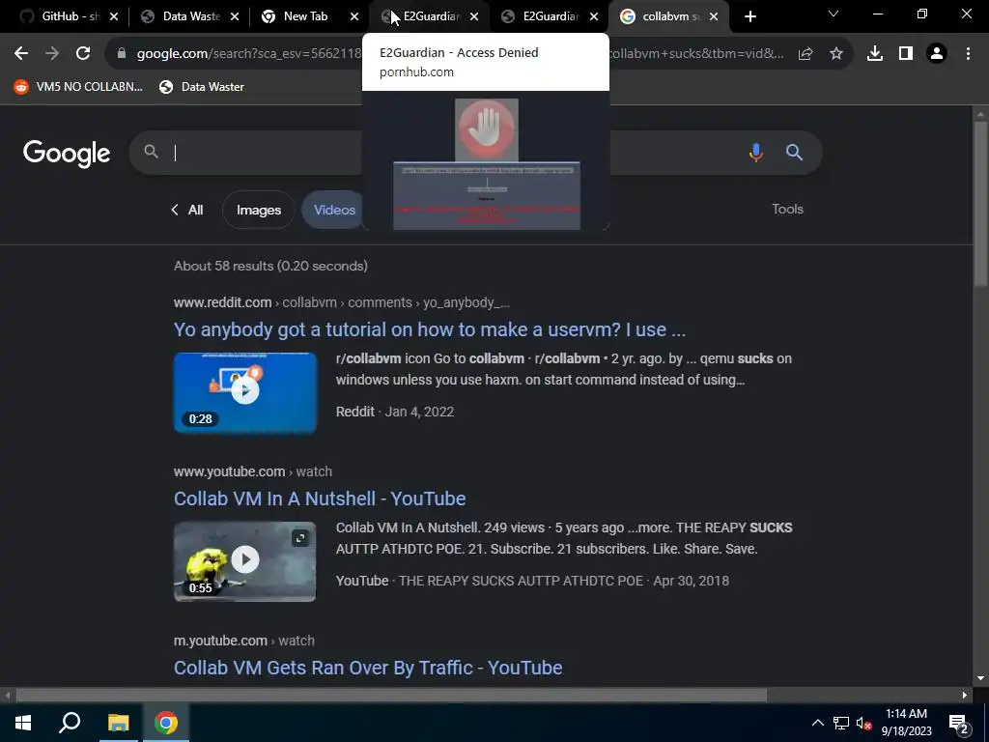Click the scroll down arrow on vertical scrollbar

click(980, 678)
